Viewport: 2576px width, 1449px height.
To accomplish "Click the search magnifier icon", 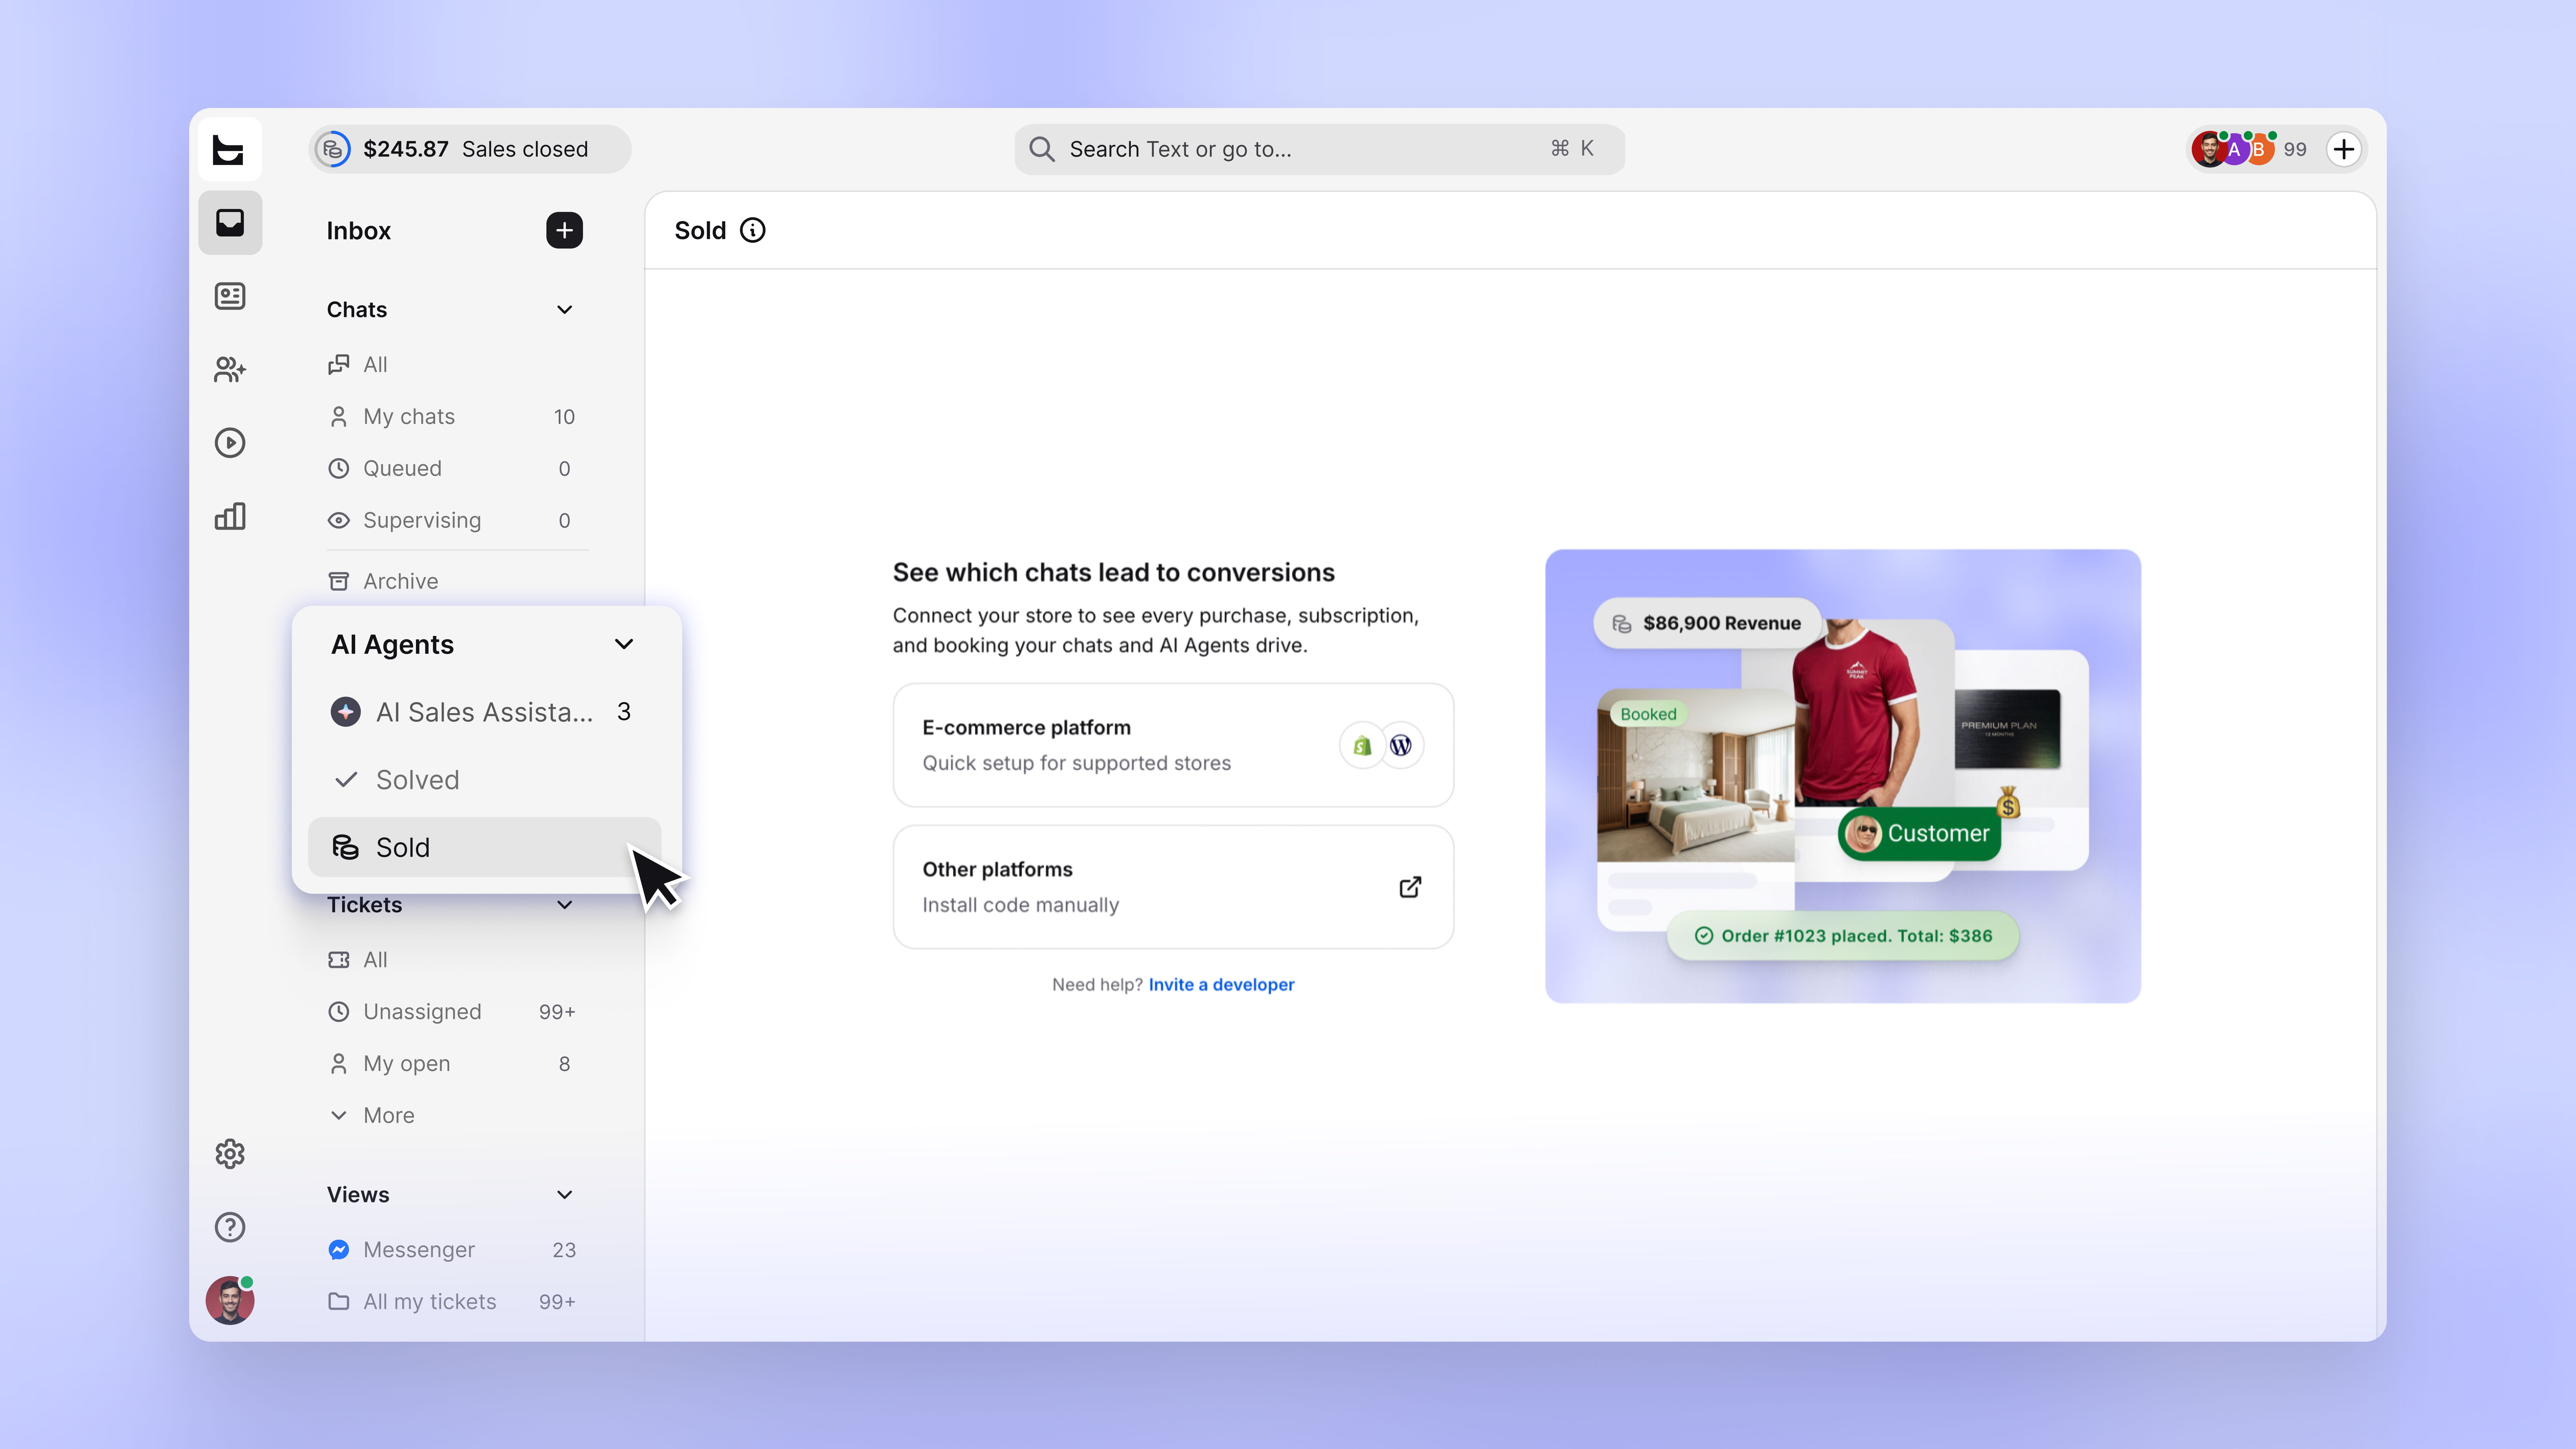I will [1042, 149].
